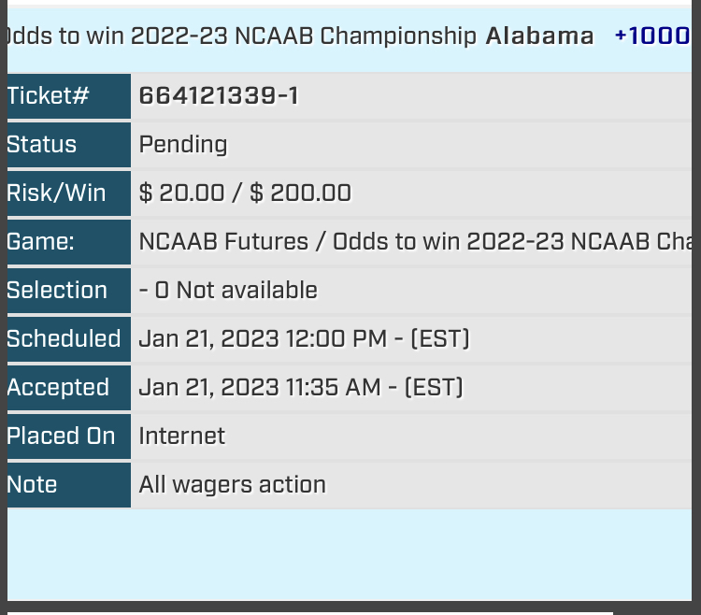701x615 pixels.
Task: Select the 11:35 AM accepted date value
Action: tap(301, 388)
